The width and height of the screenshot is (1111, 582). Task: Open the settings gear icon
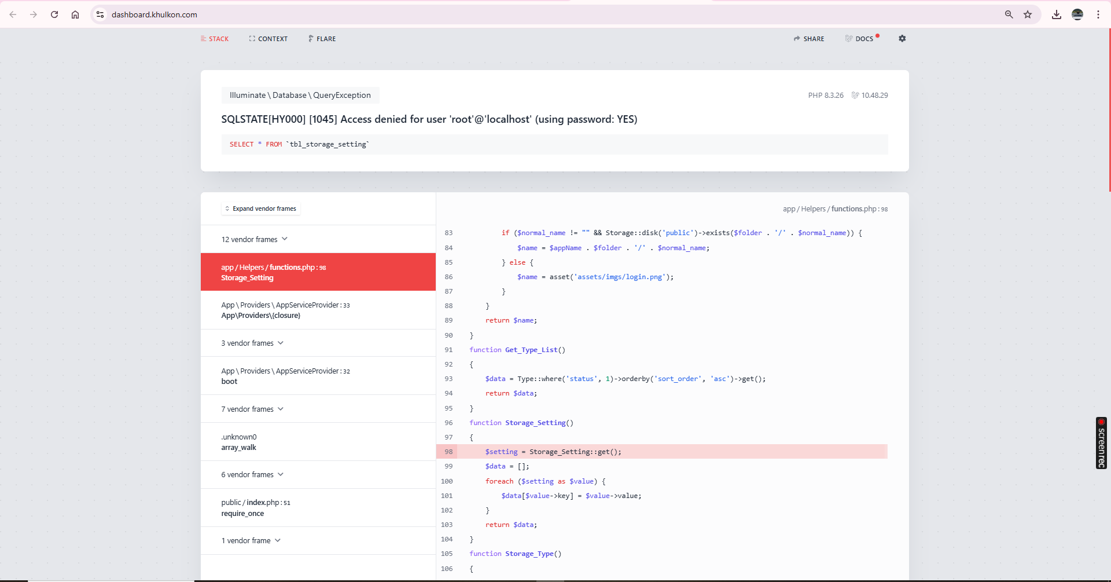coord(902,39)
